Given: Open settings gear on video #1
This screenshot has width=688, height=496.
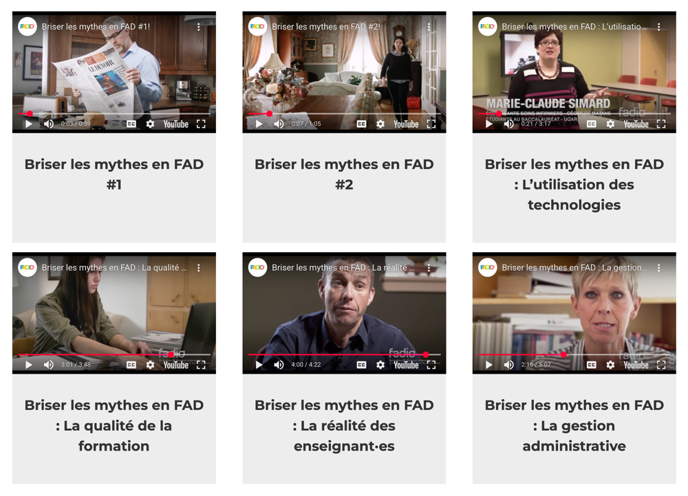Looking at the screenshot, I should [x=150, y=124].
